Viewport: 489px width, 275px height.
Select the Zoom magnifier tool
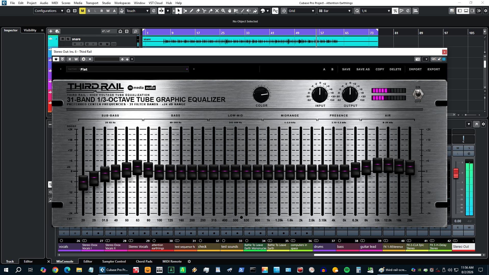(x=223, y=11)
